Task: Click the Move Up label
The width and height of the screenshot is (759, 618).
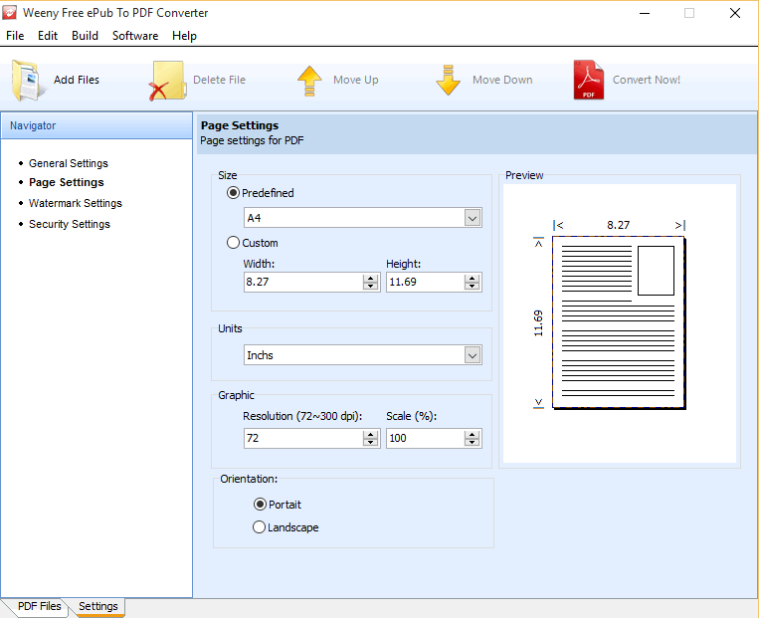Action: 356,80
